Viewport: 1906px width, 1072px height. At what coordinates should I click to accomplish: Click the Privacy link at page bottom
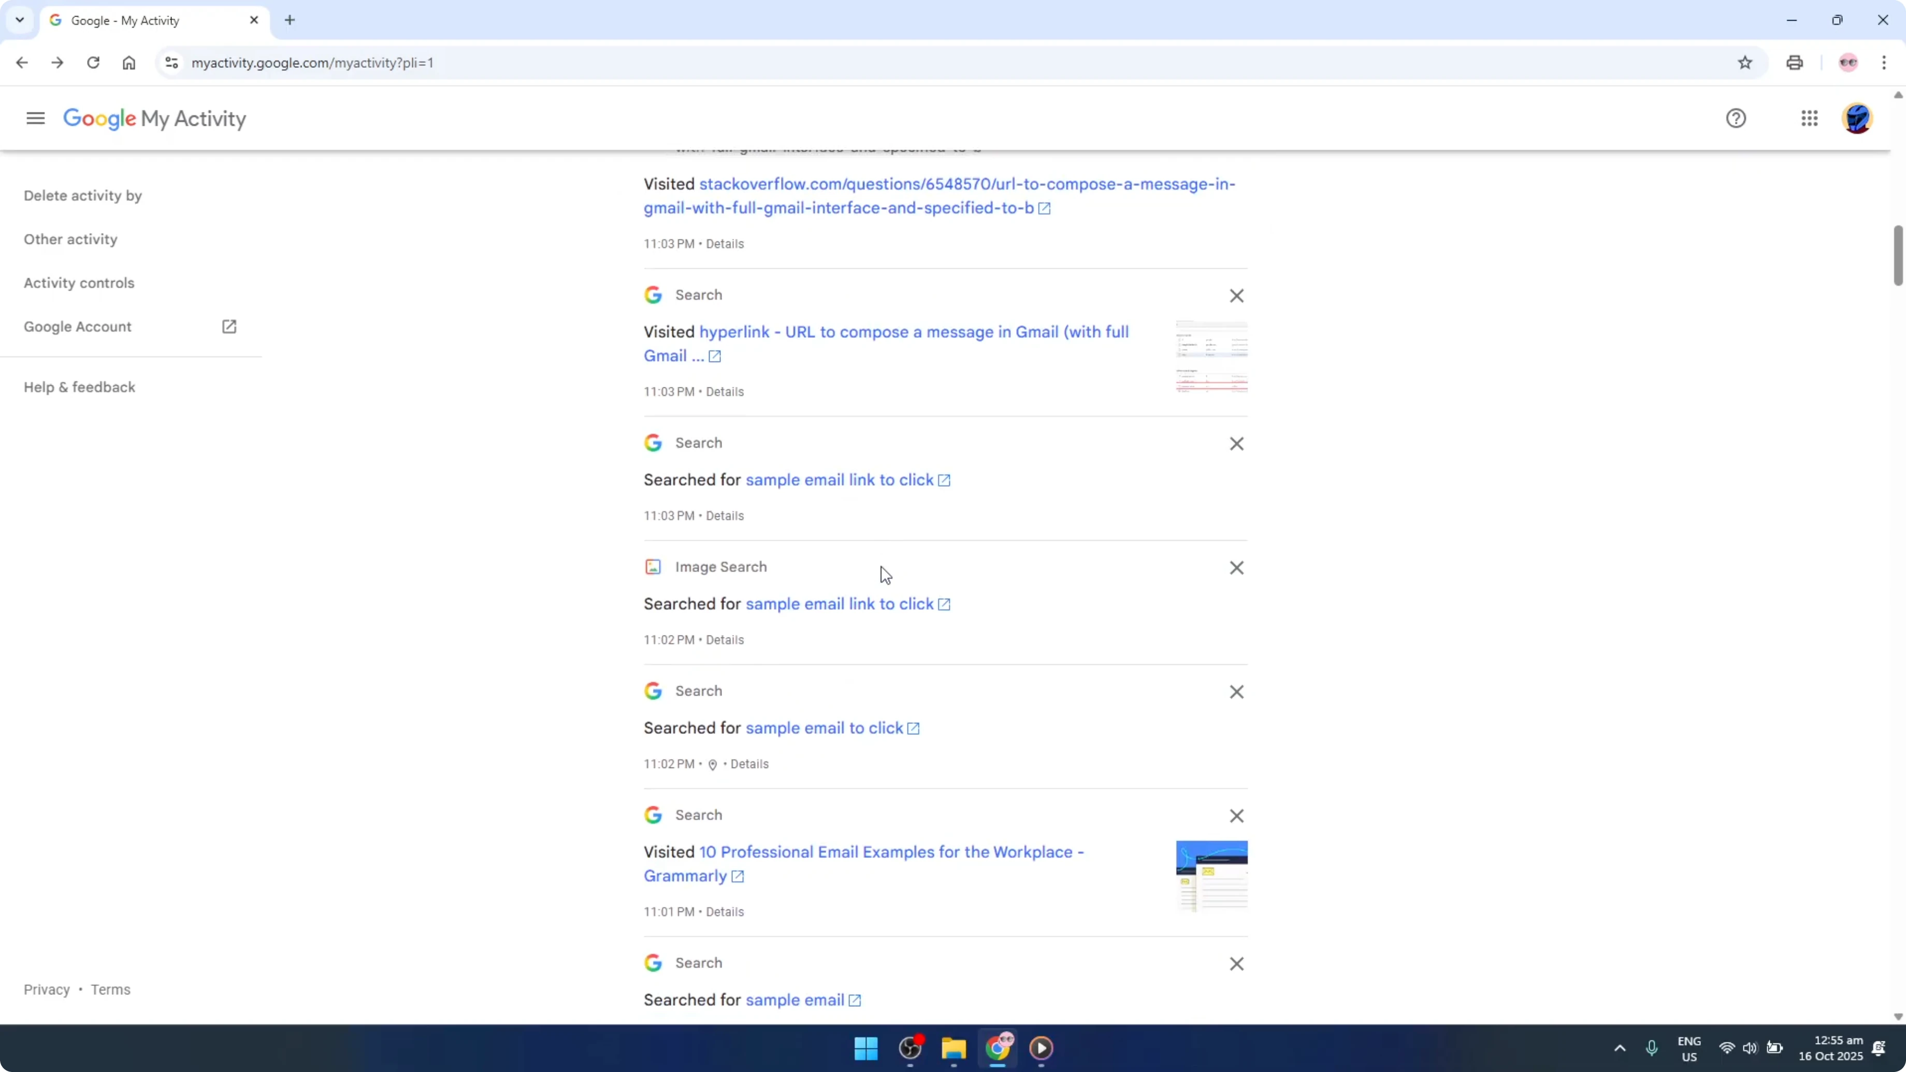[47, 989]
